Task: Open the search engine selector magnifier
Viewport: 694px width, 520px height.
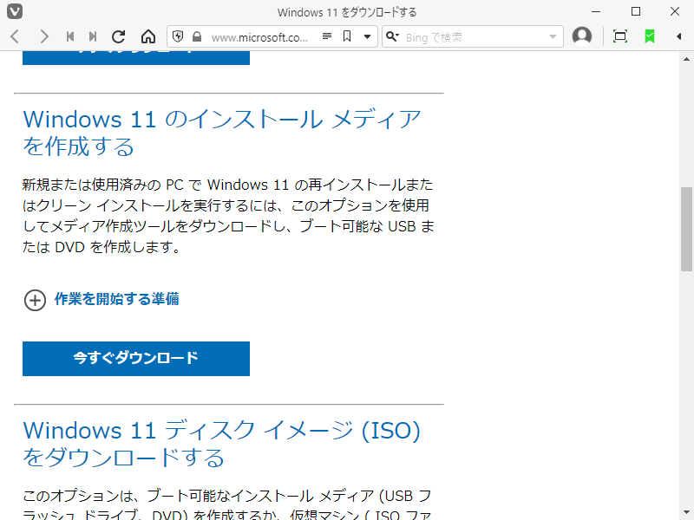Action: pyautogui.click(x=392, y=36)
